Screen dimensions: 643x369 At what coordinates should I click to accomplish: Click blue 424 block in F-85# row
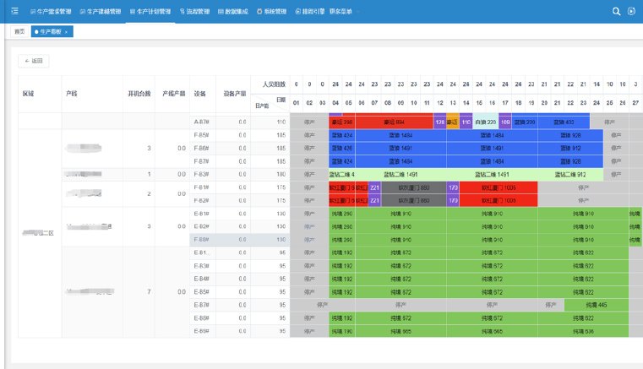(342, 135)
